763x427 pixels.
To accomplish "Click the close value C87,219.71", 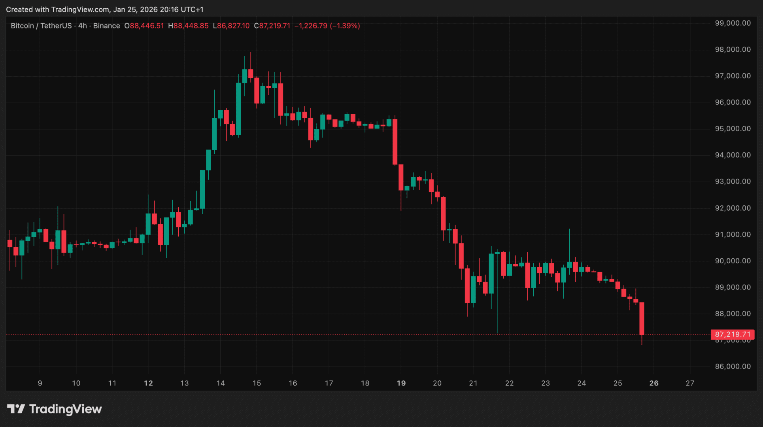I will coord(272,26).
